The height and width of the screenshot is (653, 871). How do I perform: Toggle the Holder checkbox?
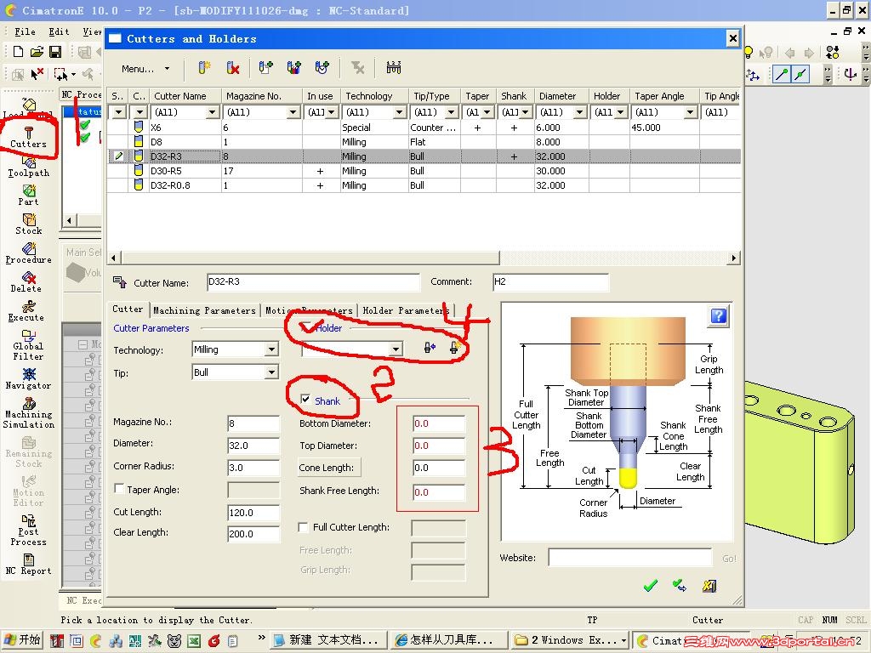pyautogui.click(x=305, y=327)
